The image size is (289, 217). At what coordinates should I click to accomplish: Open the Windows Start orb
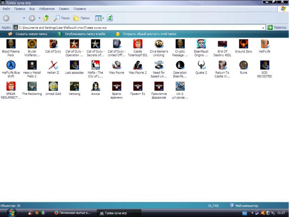pos(12,213)
